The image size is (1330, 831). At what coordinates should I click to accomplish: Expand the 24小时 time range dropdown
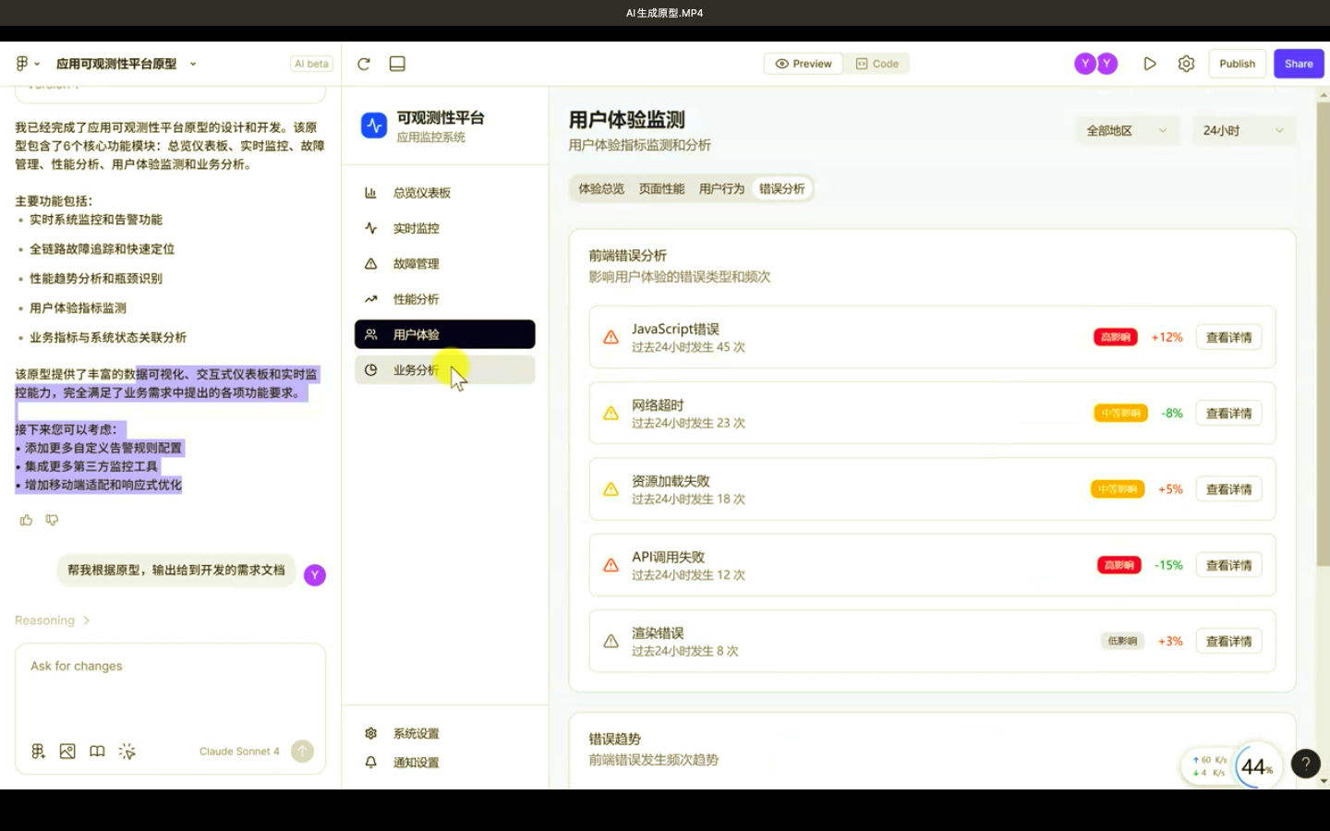click(x=1244, y=131)
